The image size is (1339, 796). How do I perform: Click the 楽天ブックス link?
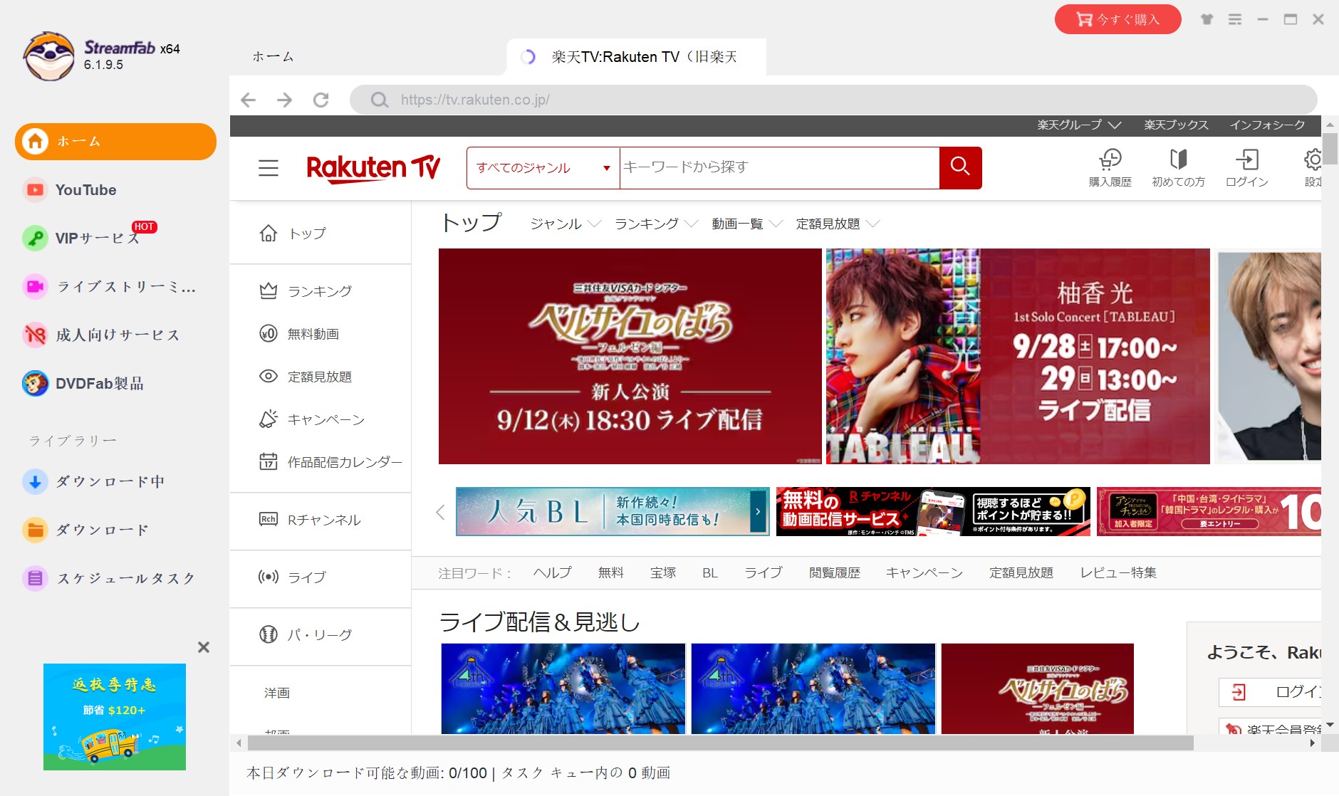(1176, 125)
